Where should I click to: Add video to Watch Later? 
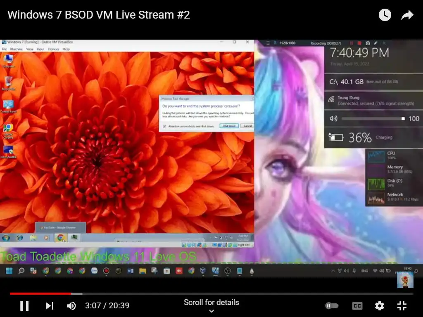[x=385, y=15]
